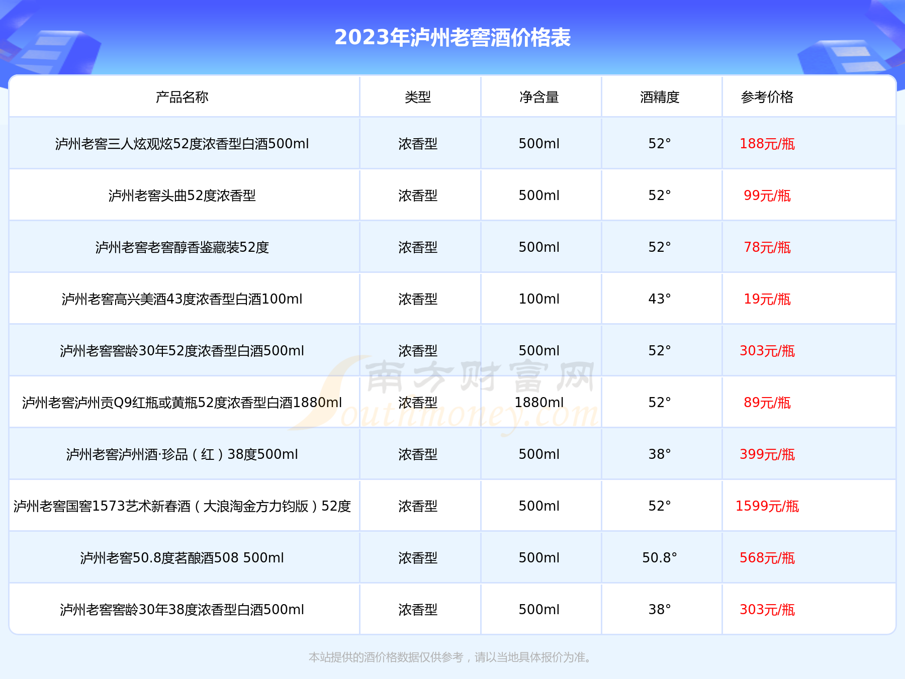Click 52° in the 三人炫观炫 row

[x=660, y=144]
